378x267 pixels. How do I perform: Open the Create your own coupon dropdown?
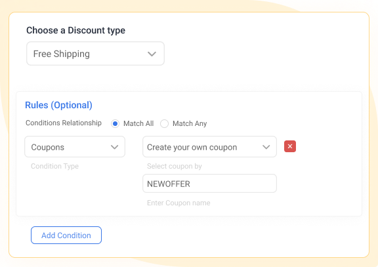pyautogui.click(x=209, y=147)
